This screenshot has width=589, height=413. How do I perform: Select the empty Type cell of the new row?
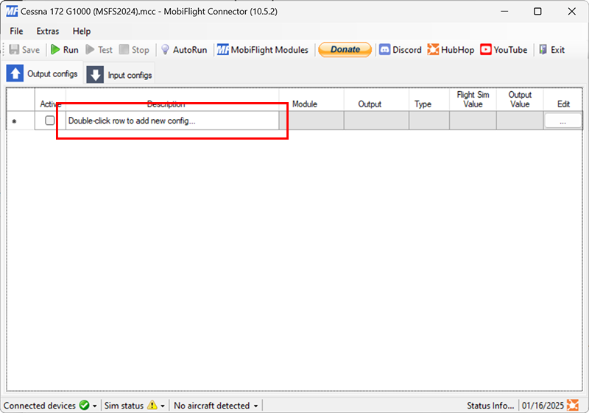tap(429, 121)
